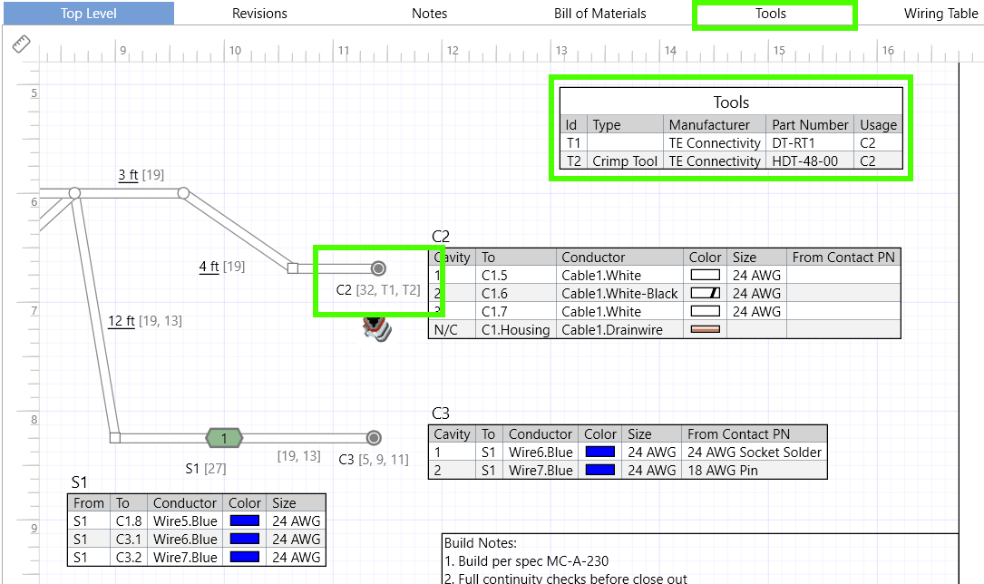Click the white-black striped color swatch
This screenshot has width=984, height=584.
(706, 293)
